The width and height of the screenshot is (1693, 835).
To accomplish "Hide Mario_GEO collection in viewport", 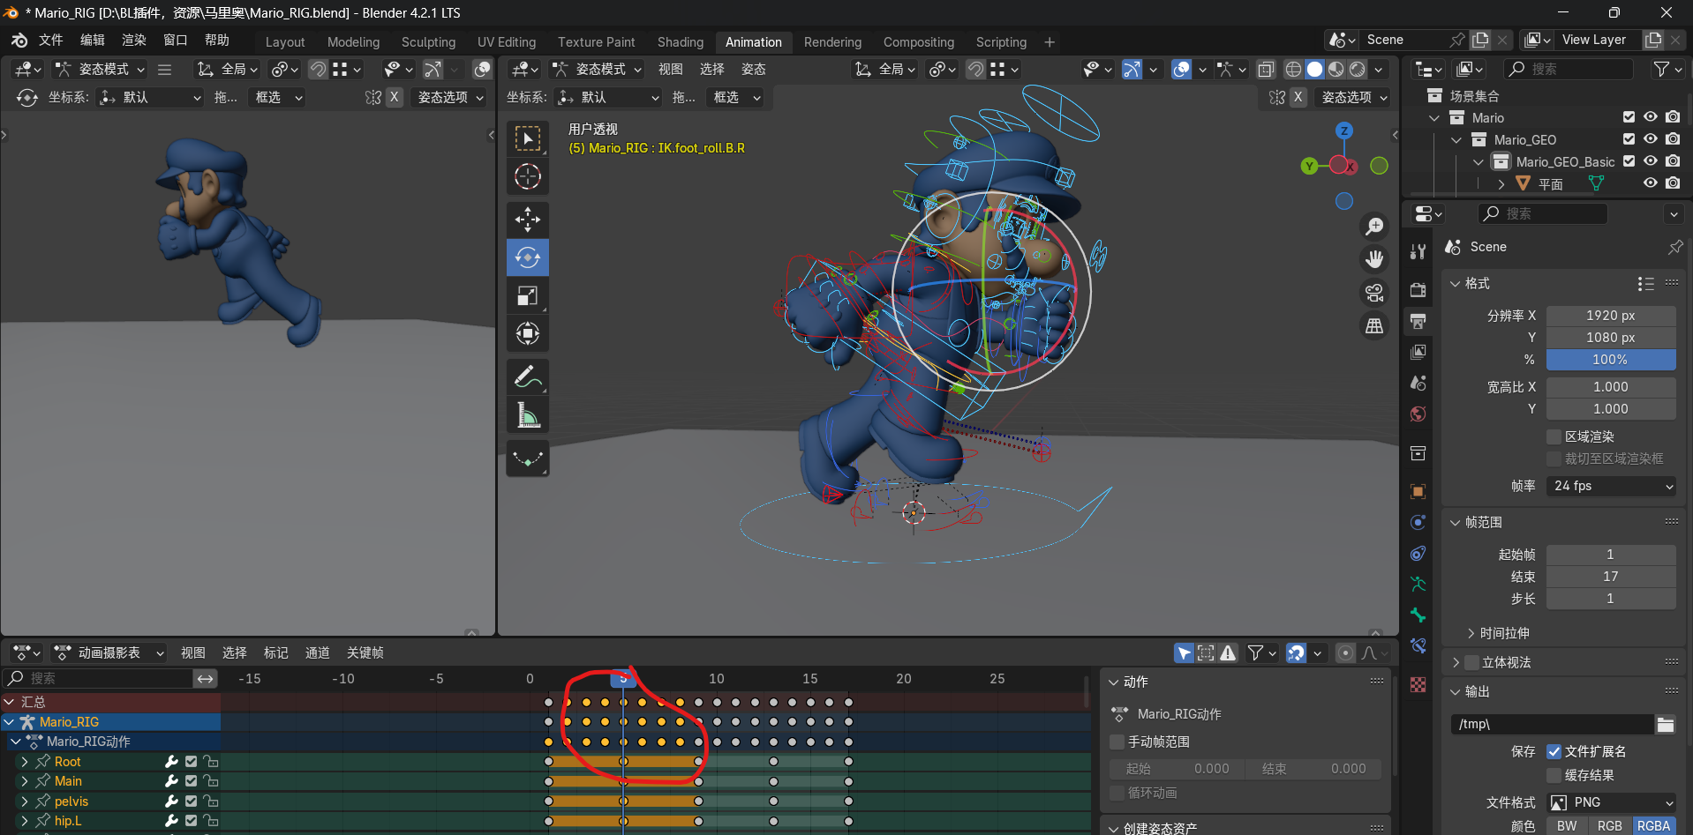I will (x=1650, y=139).
